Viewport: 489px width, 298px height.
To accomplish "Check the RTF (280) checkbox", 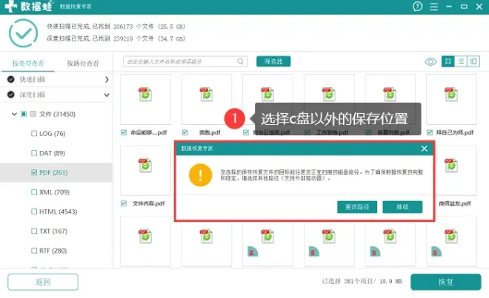I will pos(34,251).
